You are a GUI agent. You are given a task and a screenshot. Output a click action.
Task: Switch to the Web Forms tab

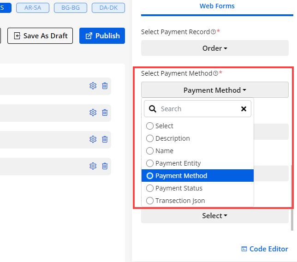[217, 6]
